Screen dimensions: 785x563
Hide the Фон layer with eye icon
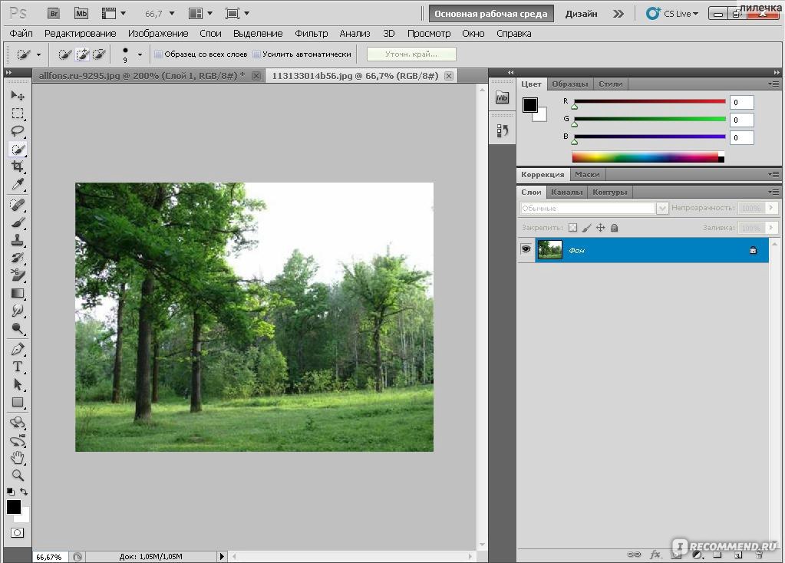point(526,249)
